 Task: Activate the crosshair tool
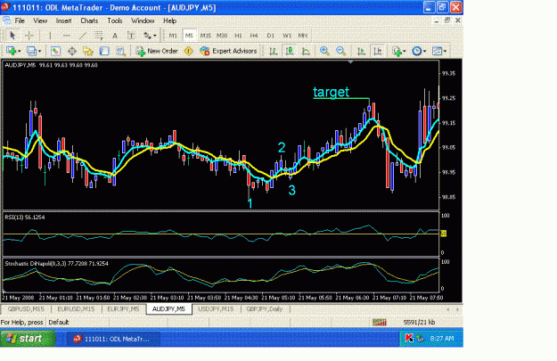pyautogui.click(x=29, y=35)
